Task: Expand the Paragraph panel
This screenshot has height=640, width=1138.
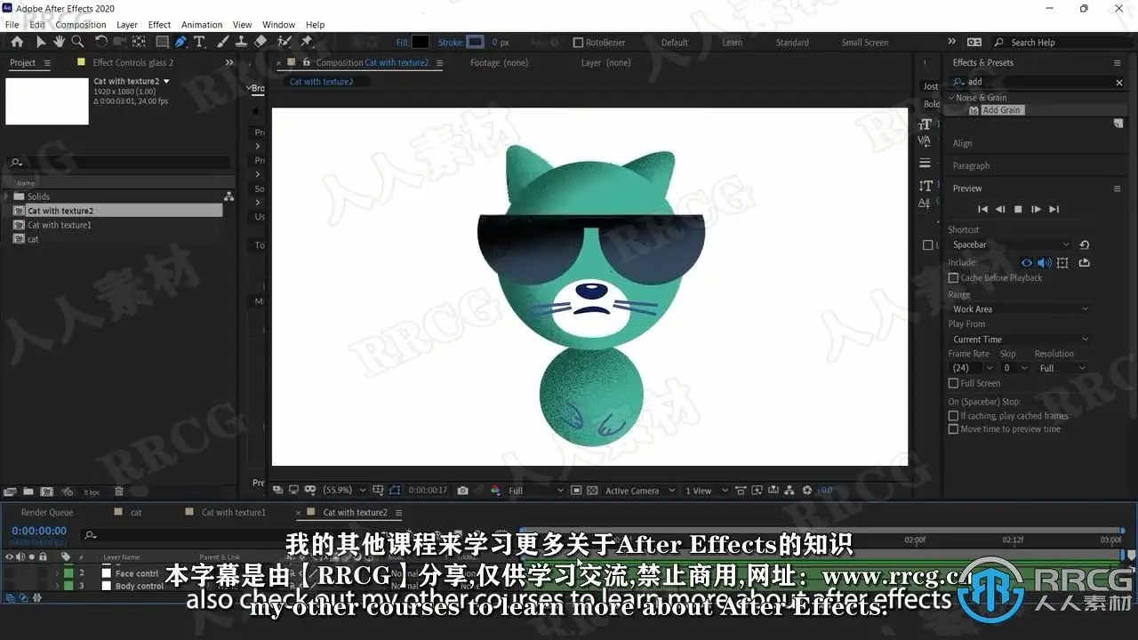Action: pyautogui.click(x=971, y=166)
